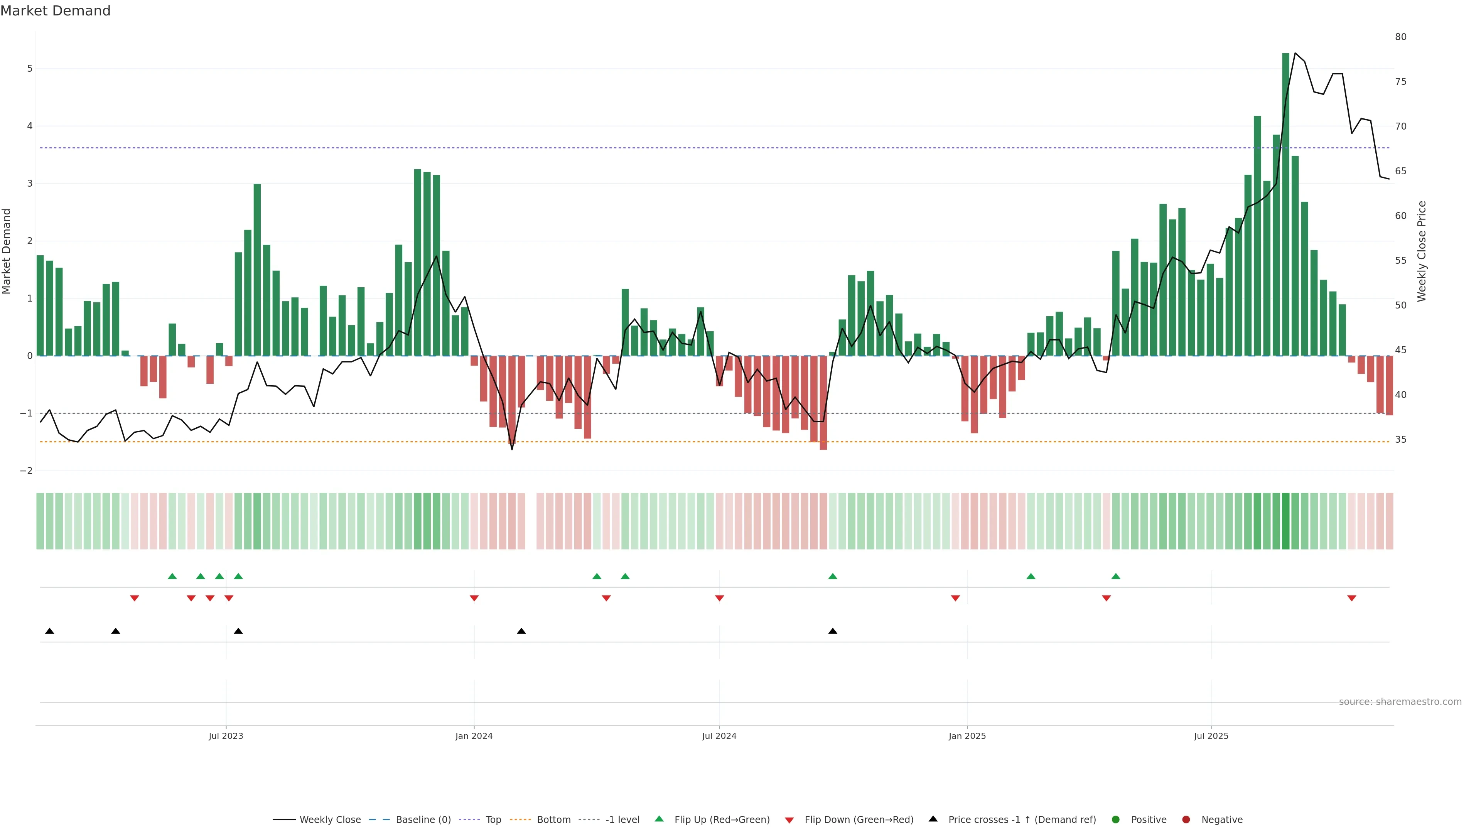Screen dimensions: 1481x833
Task: Click Flip Up green triangle legend icon
Action: (660, 819)
